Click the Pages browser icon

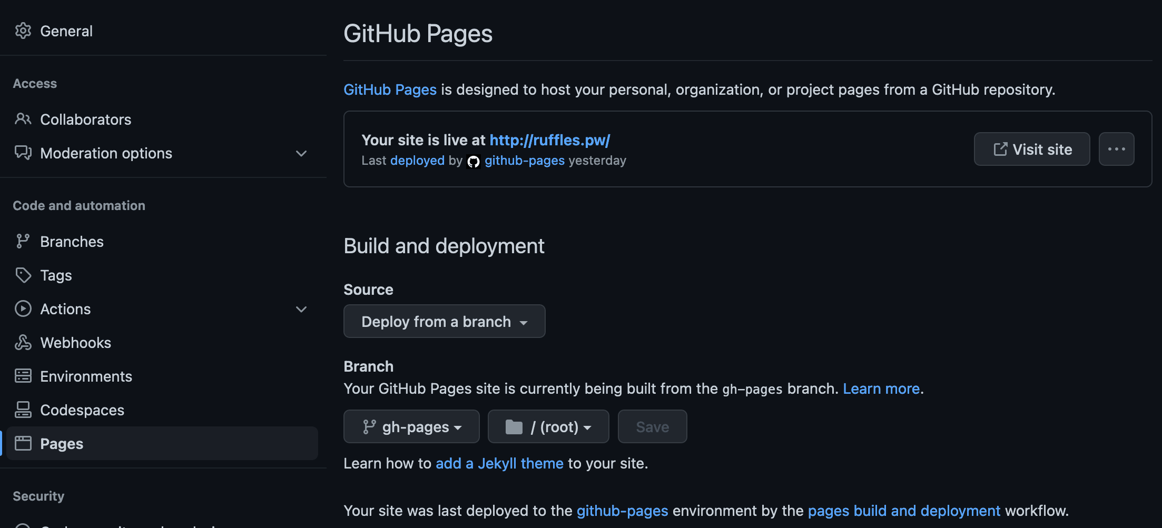23,444
